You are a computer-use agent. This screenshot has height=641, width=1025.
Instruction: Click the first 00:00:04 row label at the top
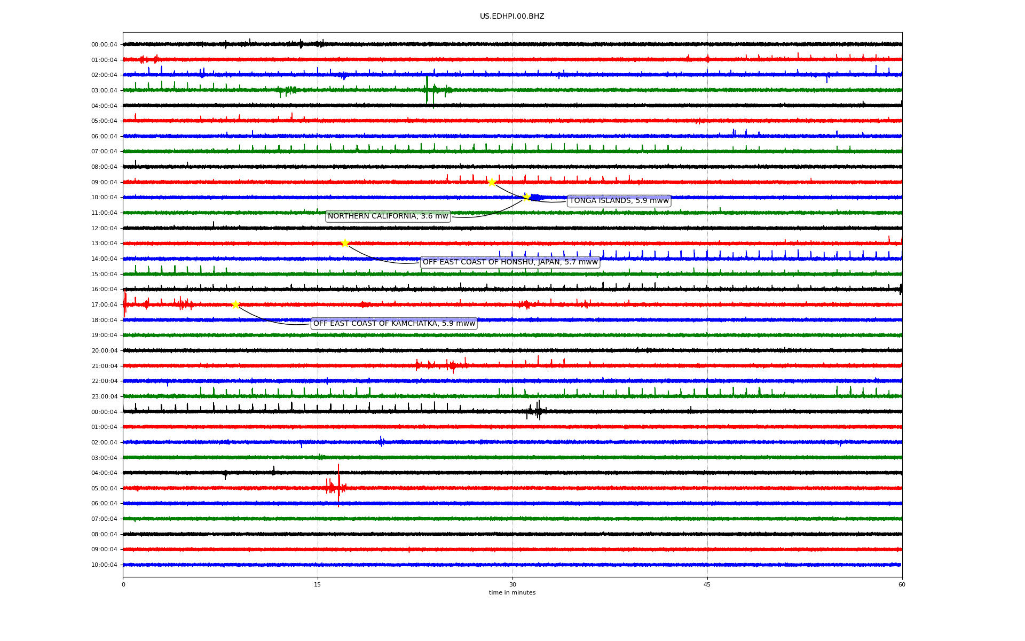tap(104, 45)
